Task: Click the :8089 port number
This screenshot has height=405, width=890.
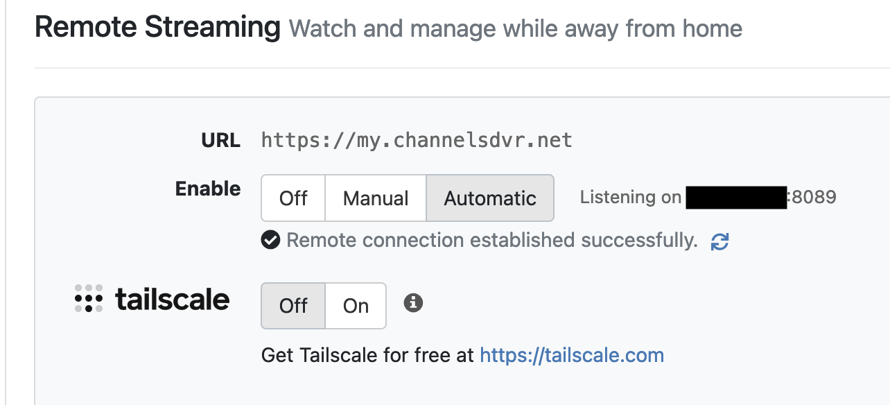Action: [814, 198]
